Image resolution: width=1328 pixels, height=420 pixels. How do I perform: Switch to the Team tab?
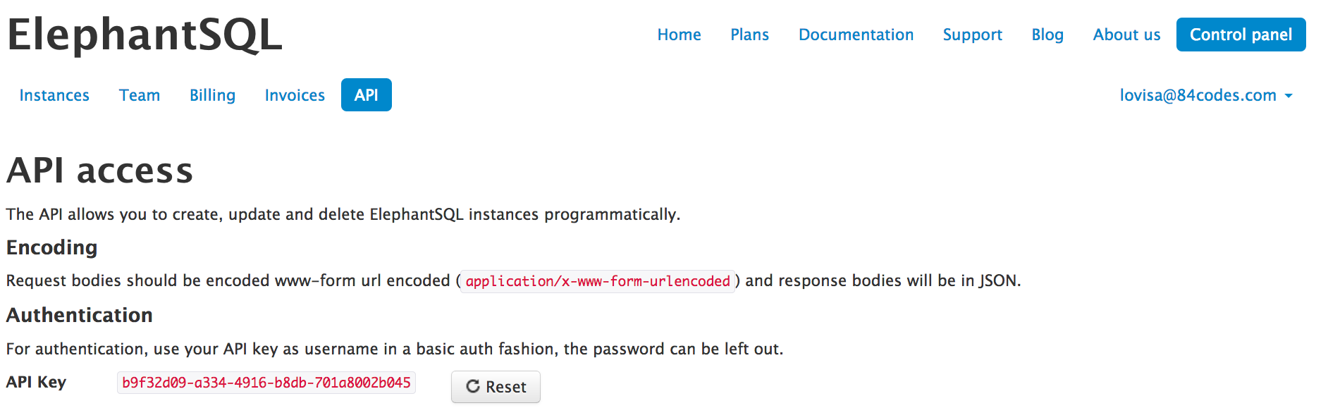point(140,95)
